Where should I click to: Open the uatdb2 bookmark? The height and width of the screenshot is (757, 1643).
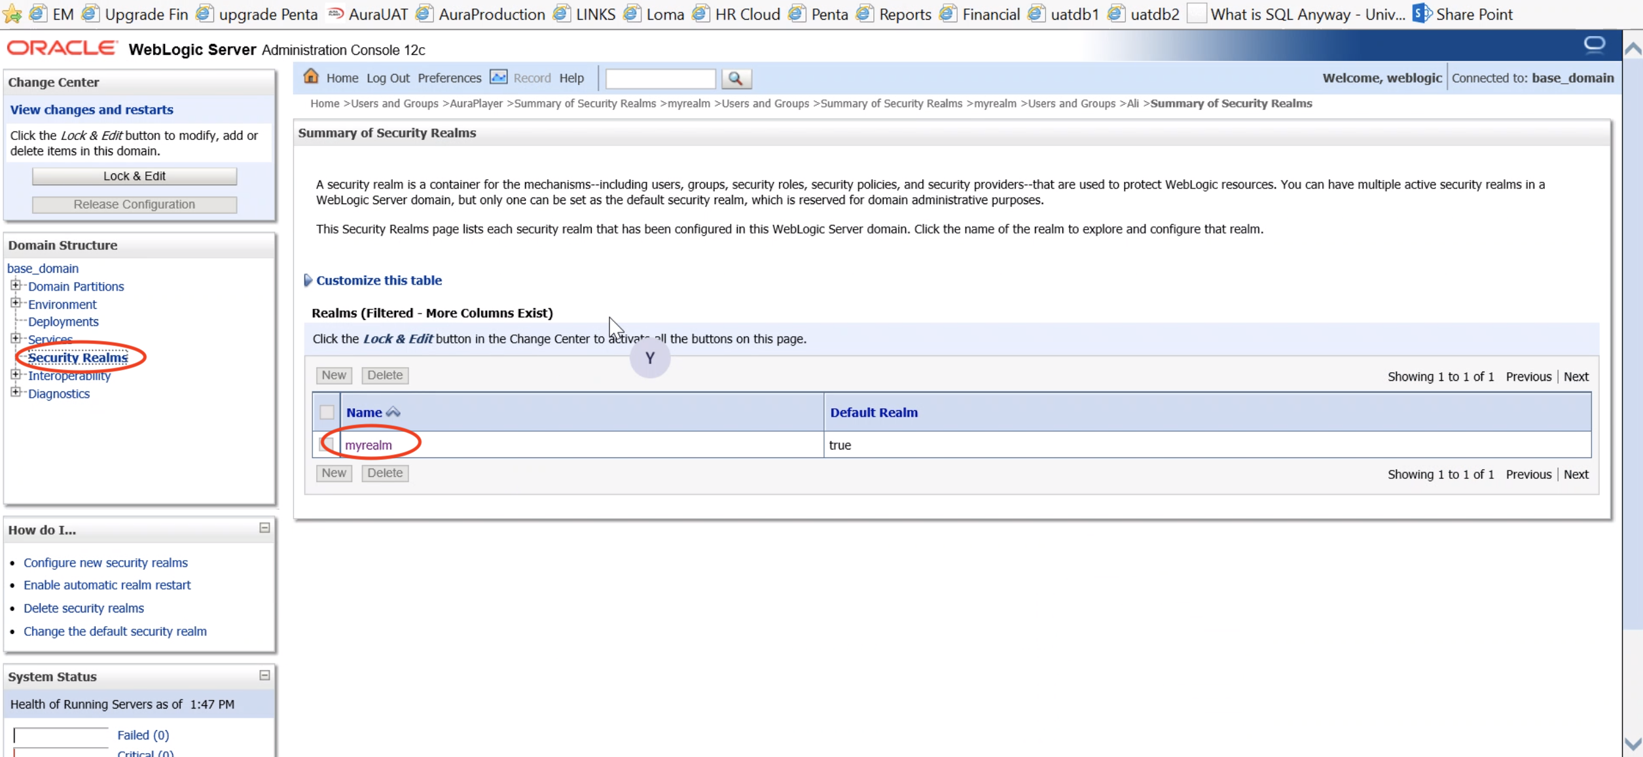click(1144, 14)
